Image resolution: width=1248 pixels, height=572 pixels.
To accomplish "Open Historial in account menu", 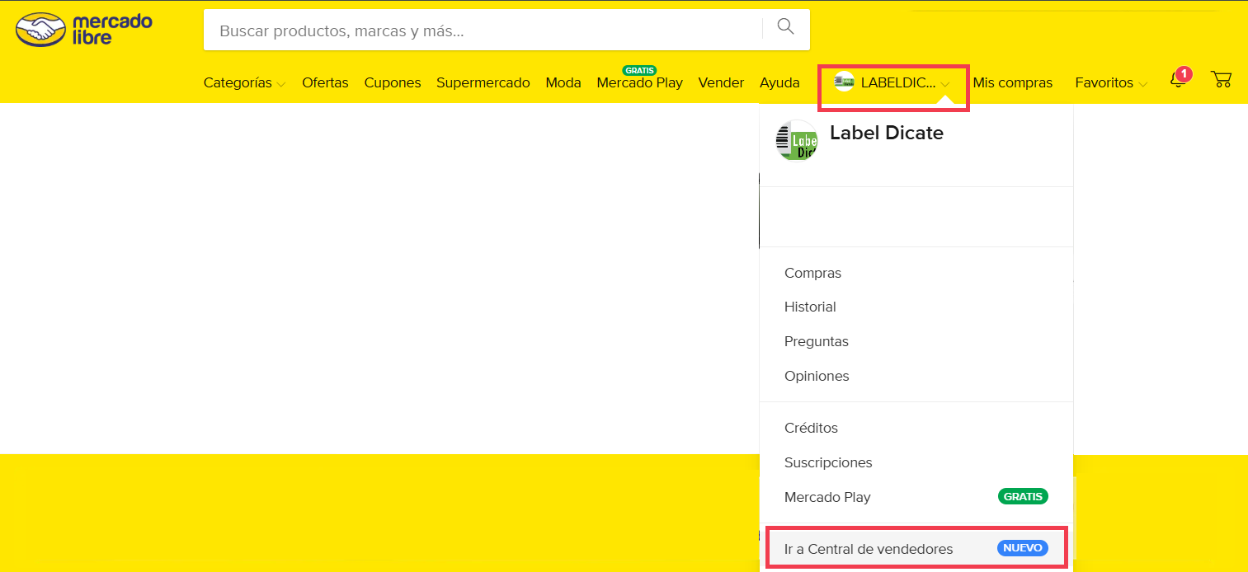I will pos(810,307).
